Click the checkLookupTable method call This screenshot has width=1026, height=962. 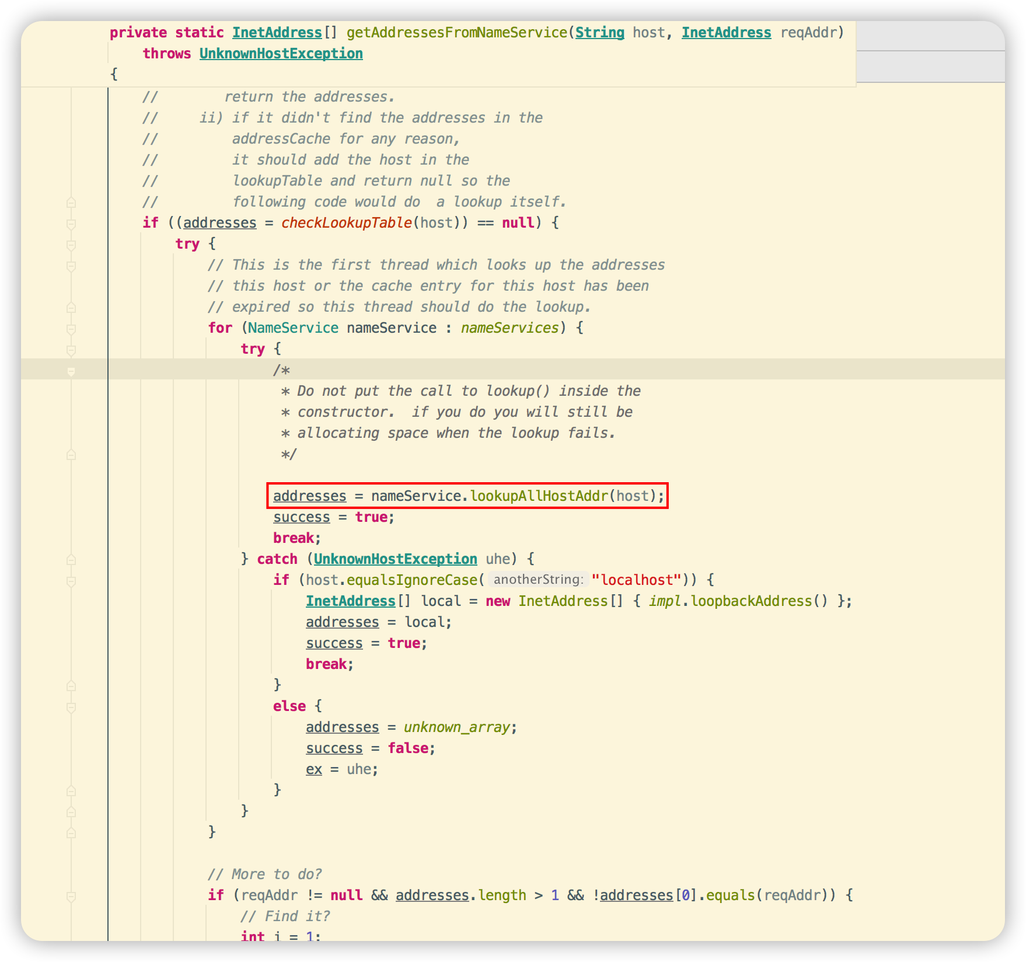tap(346, 223)
